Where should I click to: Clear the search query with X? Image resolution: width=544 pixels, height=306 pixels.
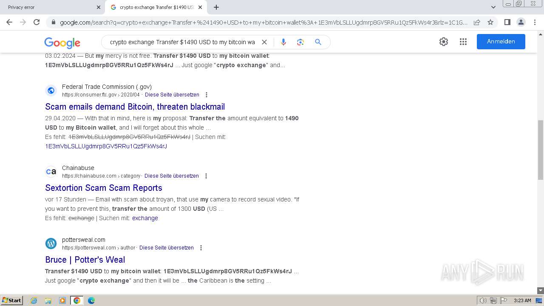click(264, 42)
